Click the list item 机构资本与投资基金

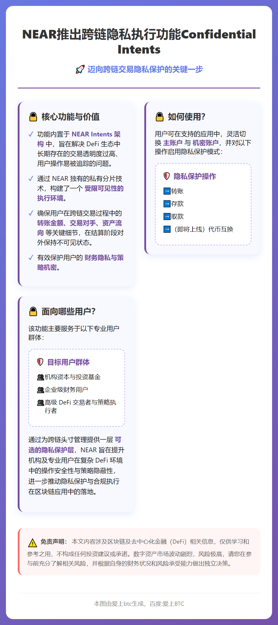click(x=72, y=377)
